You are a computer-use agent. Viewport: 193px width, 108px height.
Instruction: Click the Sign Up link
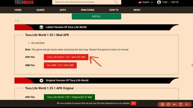coord(175,2)
